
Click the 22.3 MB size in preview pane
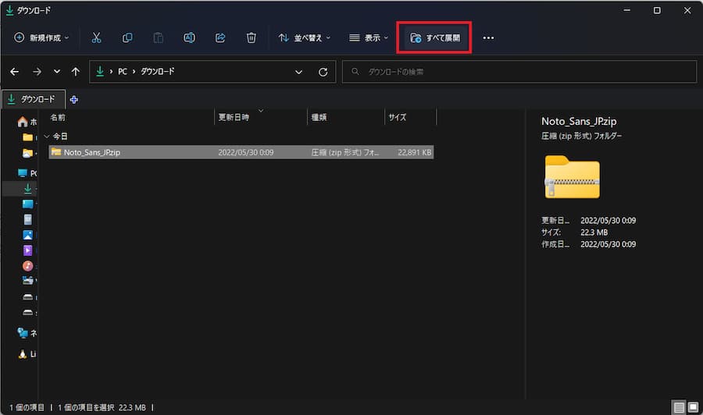[x=594, y=232]
